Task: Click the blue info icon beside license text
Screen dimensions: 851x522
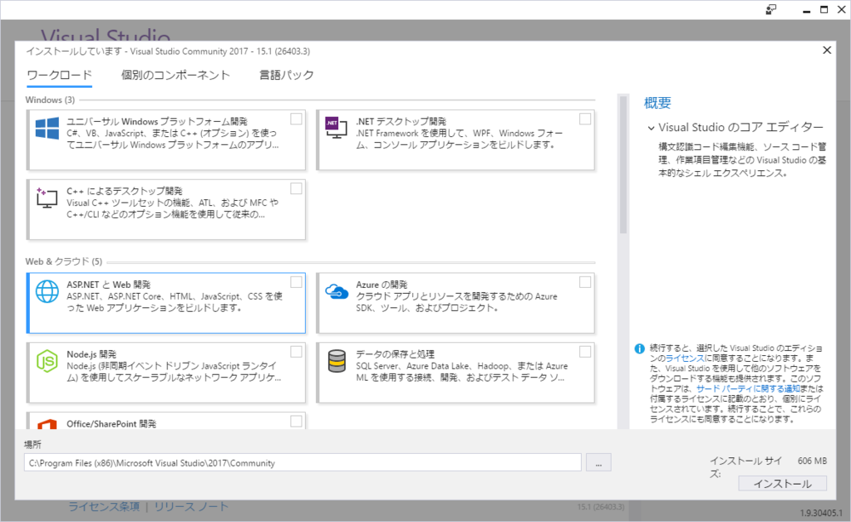Action: point(639,349)
